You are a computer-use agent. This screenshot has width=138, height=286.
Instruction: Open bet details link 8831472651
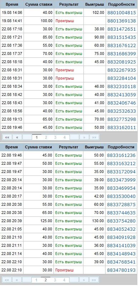pos(122,29)
